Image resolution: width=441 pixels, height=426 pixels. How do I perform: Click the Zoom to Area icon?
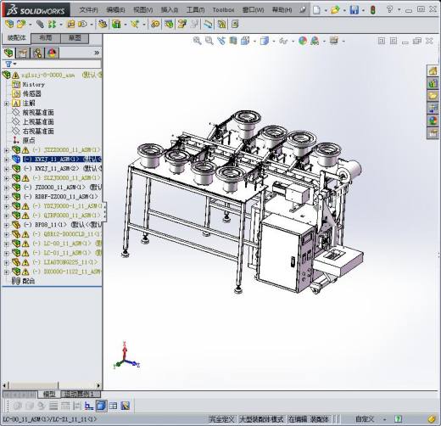[209, 41]
